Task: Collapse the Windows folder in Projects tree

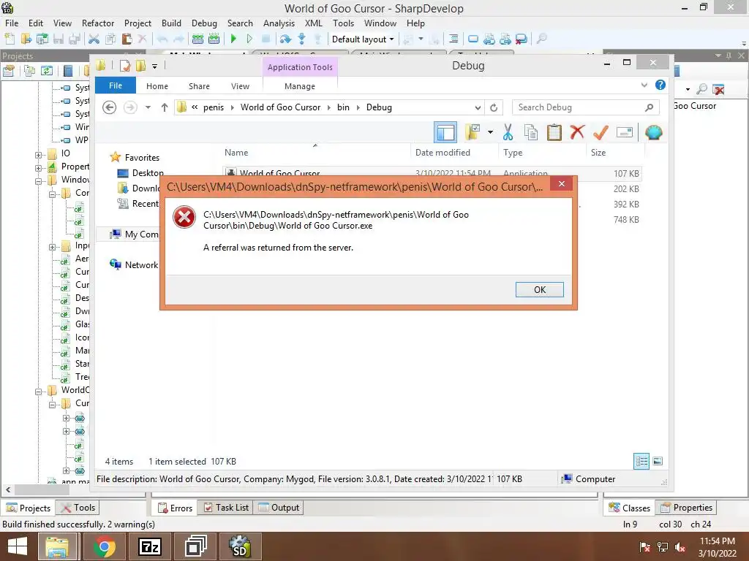Action: 38,181
